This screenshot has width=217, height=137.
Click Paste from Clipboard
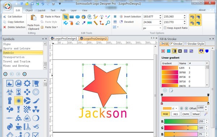(x=33, y=22)
